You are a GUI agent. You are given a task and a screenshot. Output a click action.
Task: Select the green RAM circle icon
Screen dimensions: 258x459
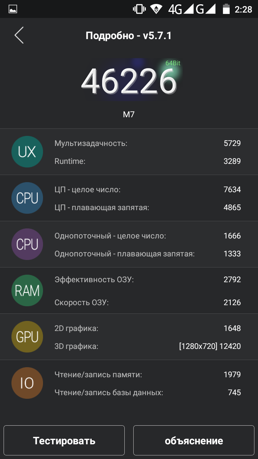(x=27, y=290)
